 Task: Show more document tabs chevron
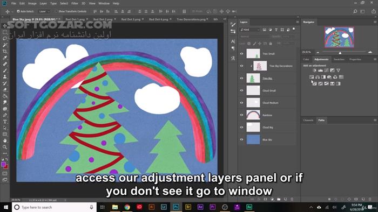[x=225, y=19]
